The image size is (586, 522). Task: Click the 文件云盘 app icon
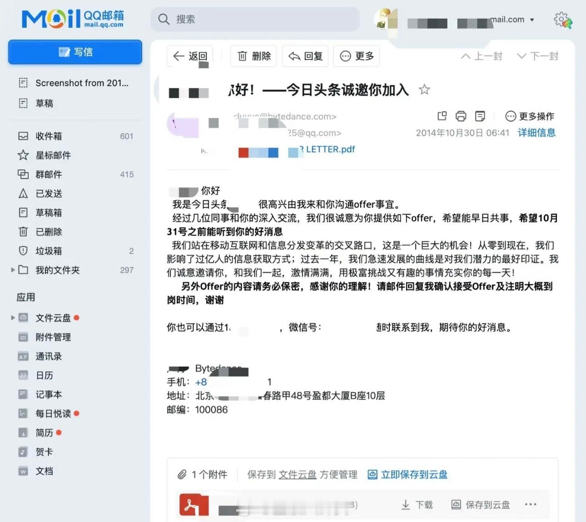[x=23, y=318]
